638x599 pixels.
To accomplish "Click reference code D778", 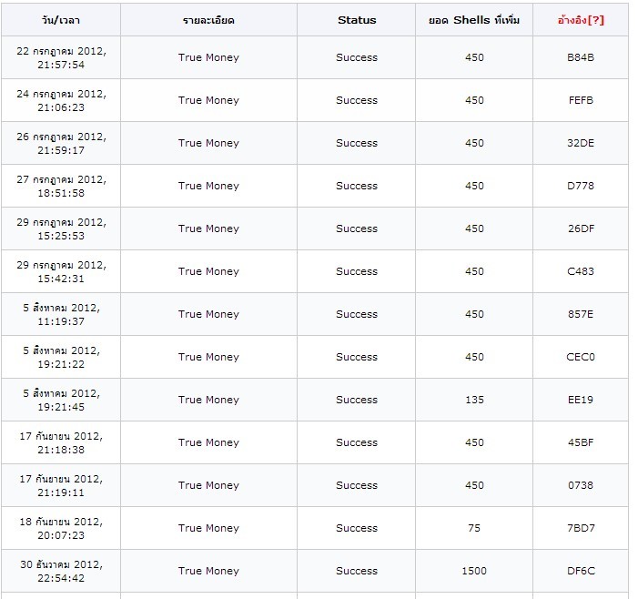I will [581, 186].
